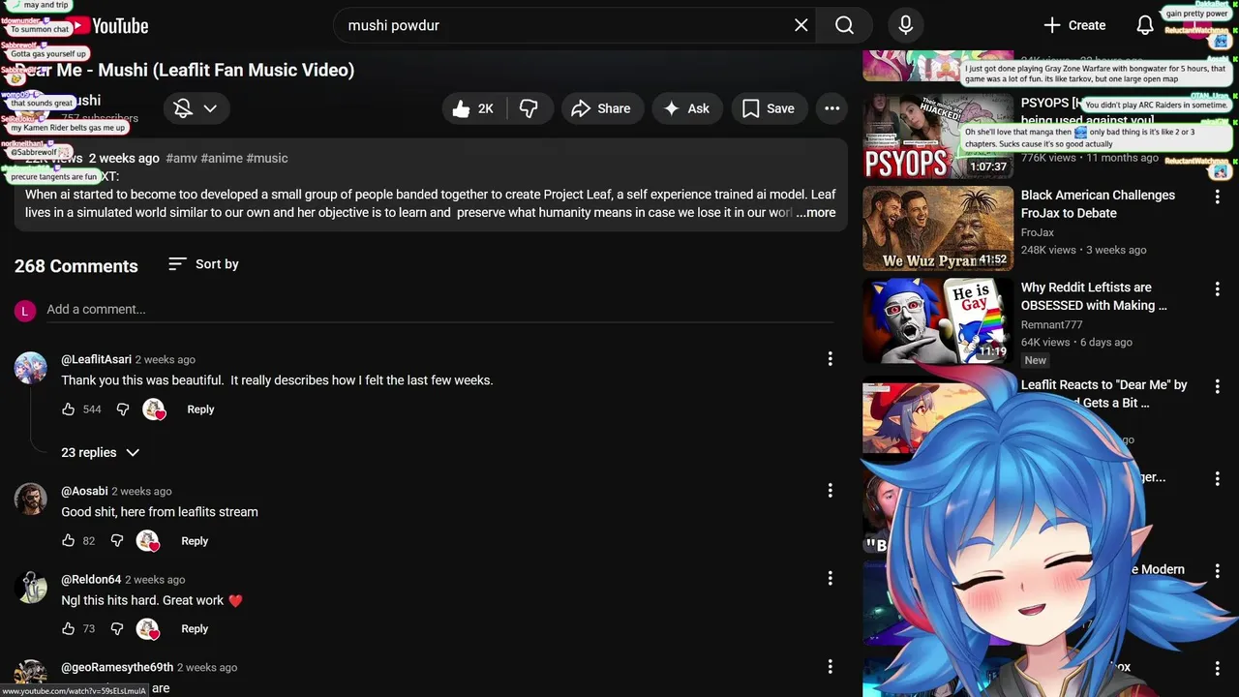Image resolution: width=1239 pixels, height=697 pixels.
Task: Open the options menu for the FroJax video
Action: pyautogui.click(x=1218, y=197)
